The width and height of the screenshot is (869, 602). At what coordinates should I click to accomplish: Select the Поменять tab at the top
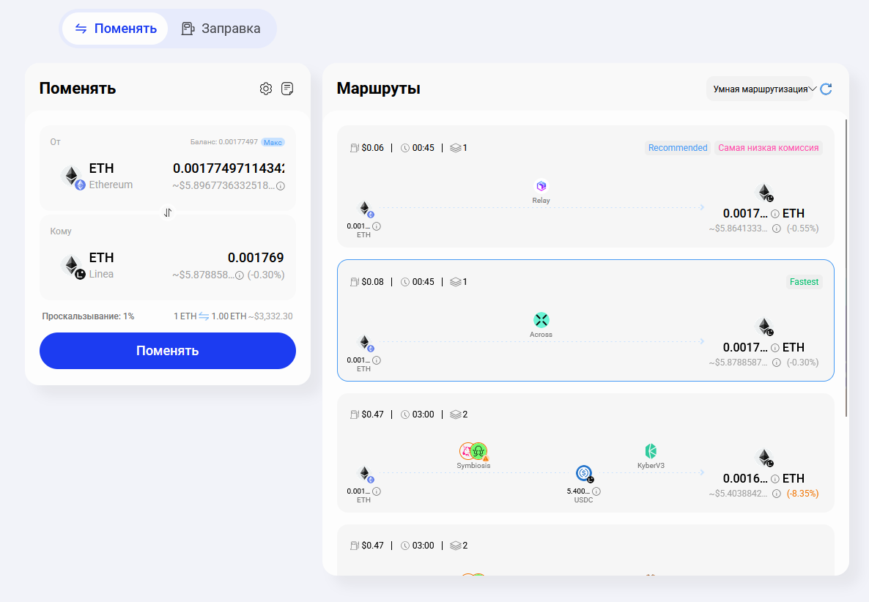tap(115, 28)
